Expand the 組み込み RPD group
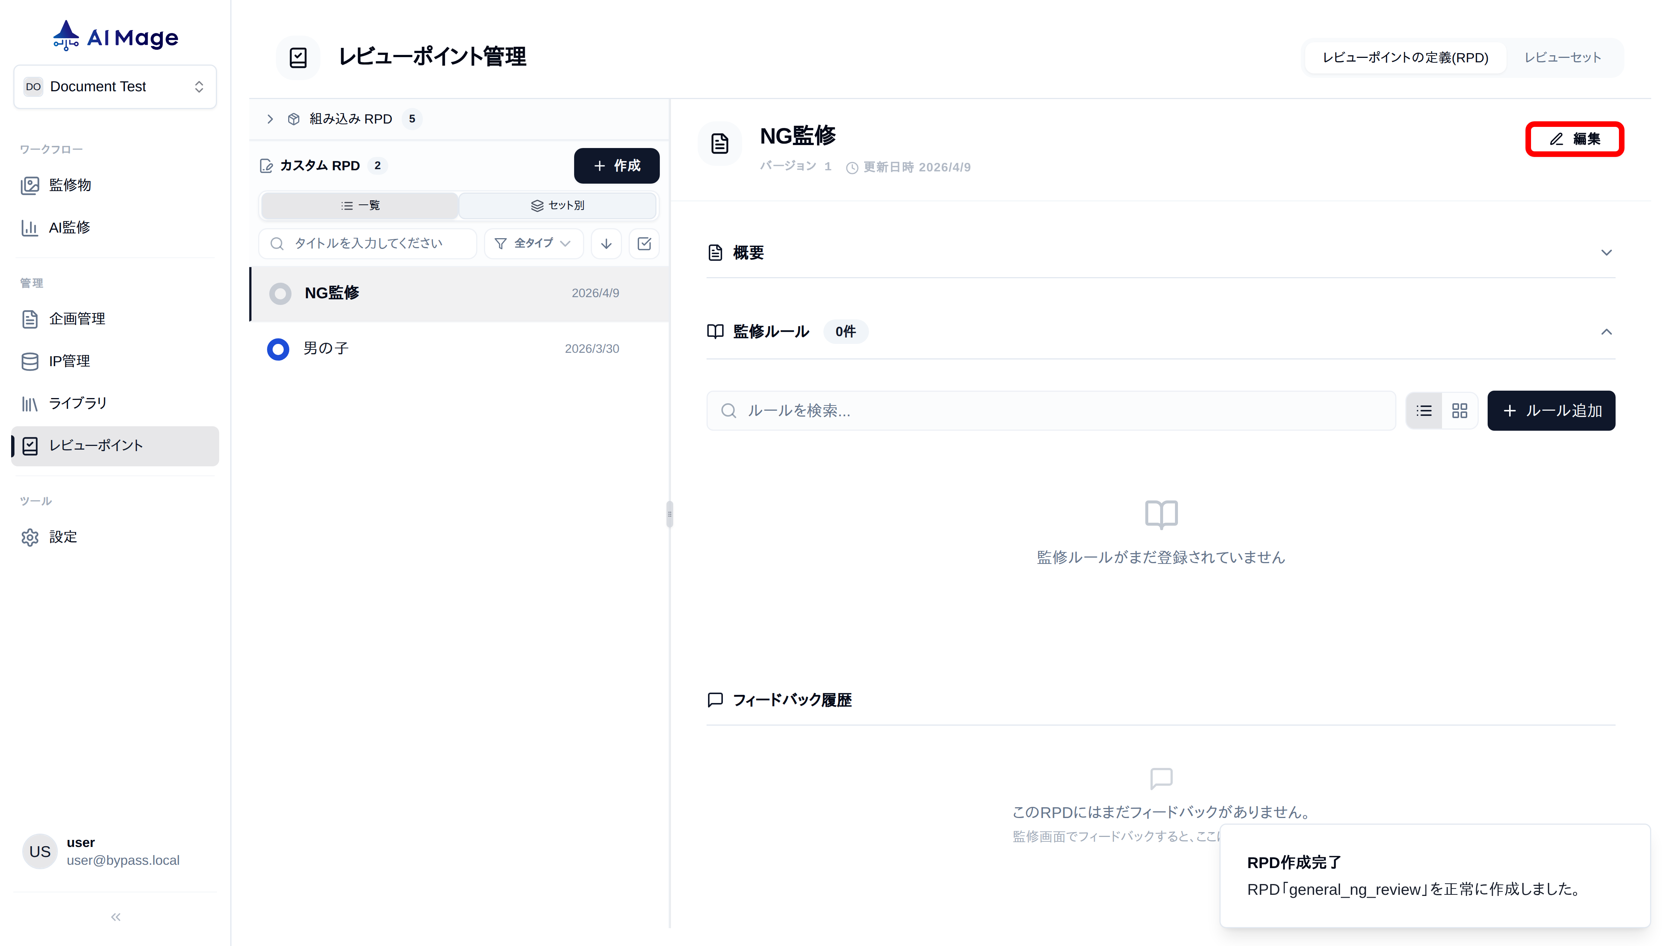The height and width of the screenshot is (946, 1669). [271, 119]
